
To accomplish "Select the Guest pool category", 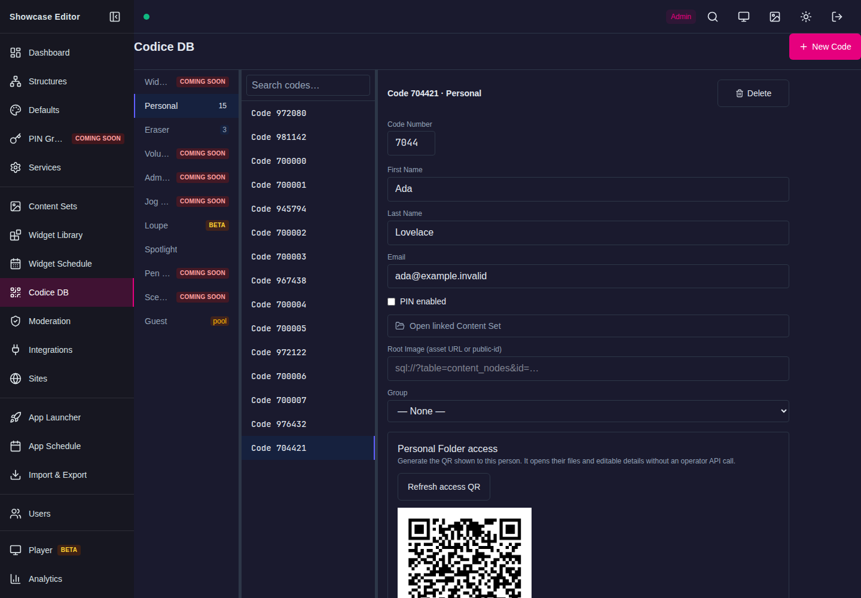I will pyautogui.click(x=187, y=321).
